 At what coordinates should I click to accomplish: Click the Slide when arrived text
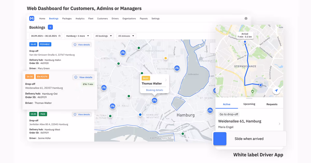click(249, 139)
